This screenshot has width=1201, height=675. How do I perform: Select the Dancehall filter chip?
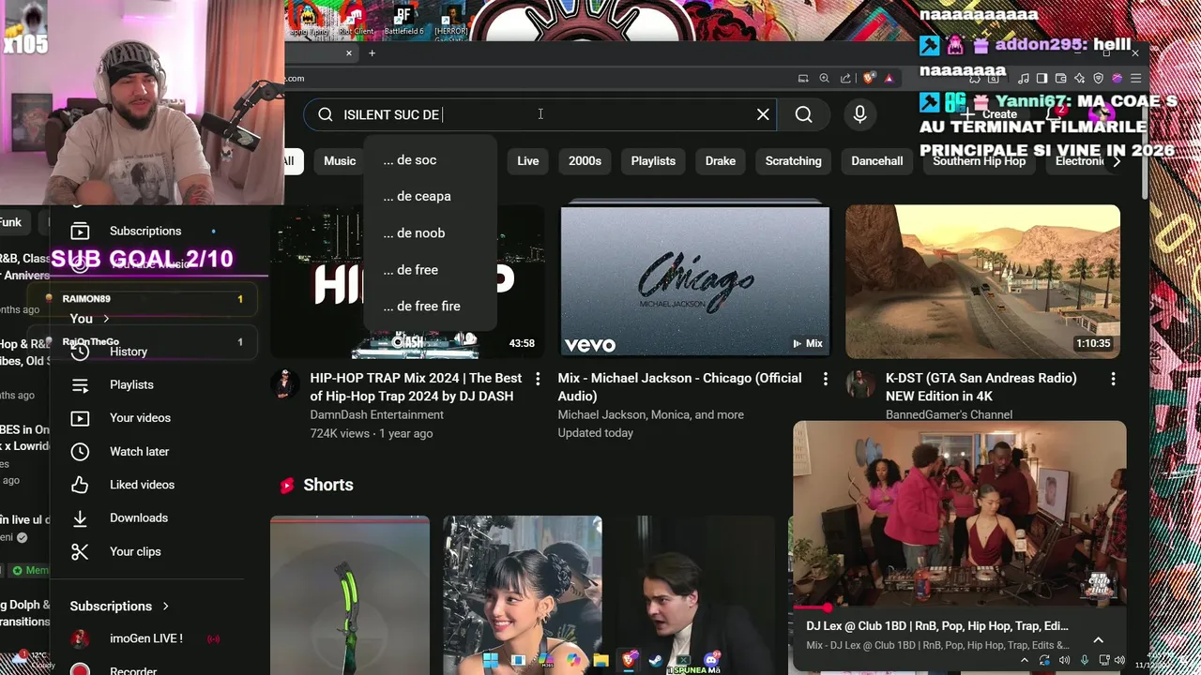coord(877,161)
